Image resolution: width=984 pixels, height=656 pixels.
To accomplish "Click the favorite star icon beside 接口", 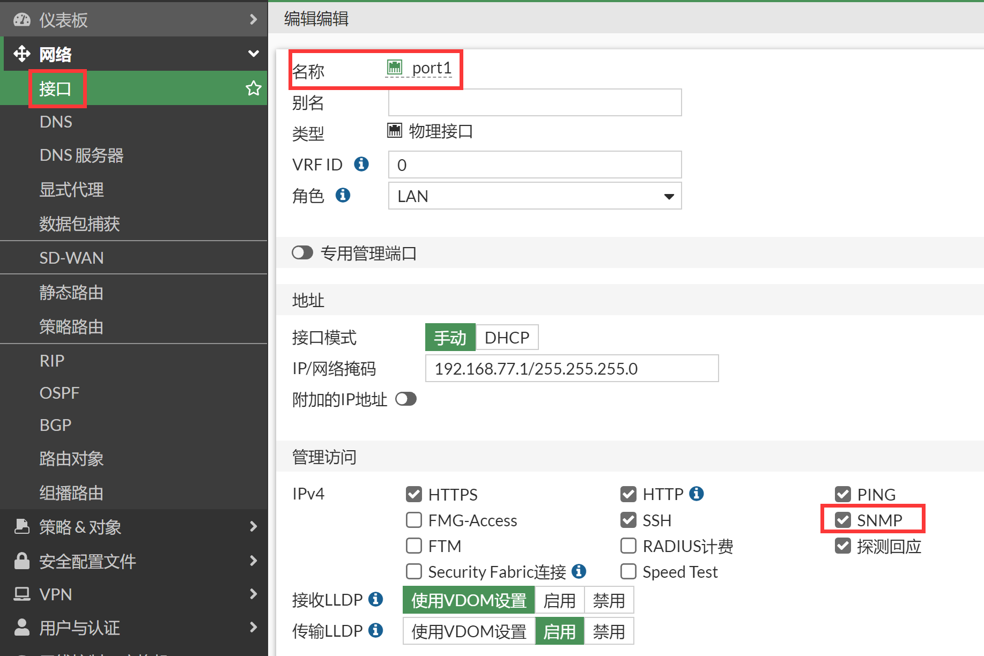I will (x=253, y=88).
